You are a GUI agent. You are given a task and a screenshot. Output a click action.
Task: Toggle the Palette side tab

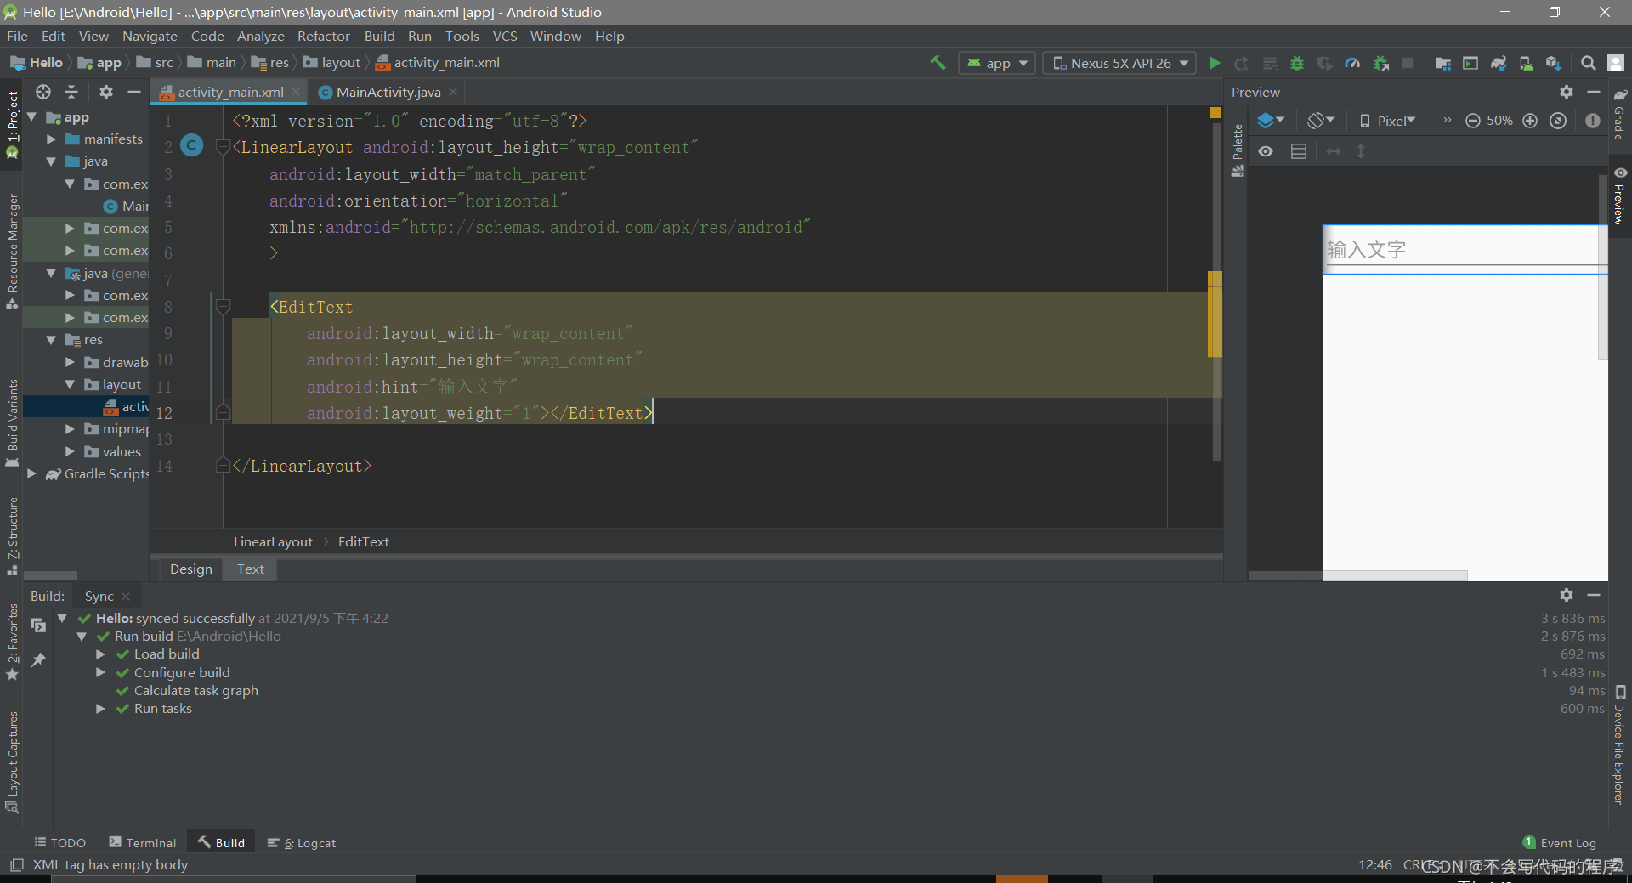(x=1238, y=150)
